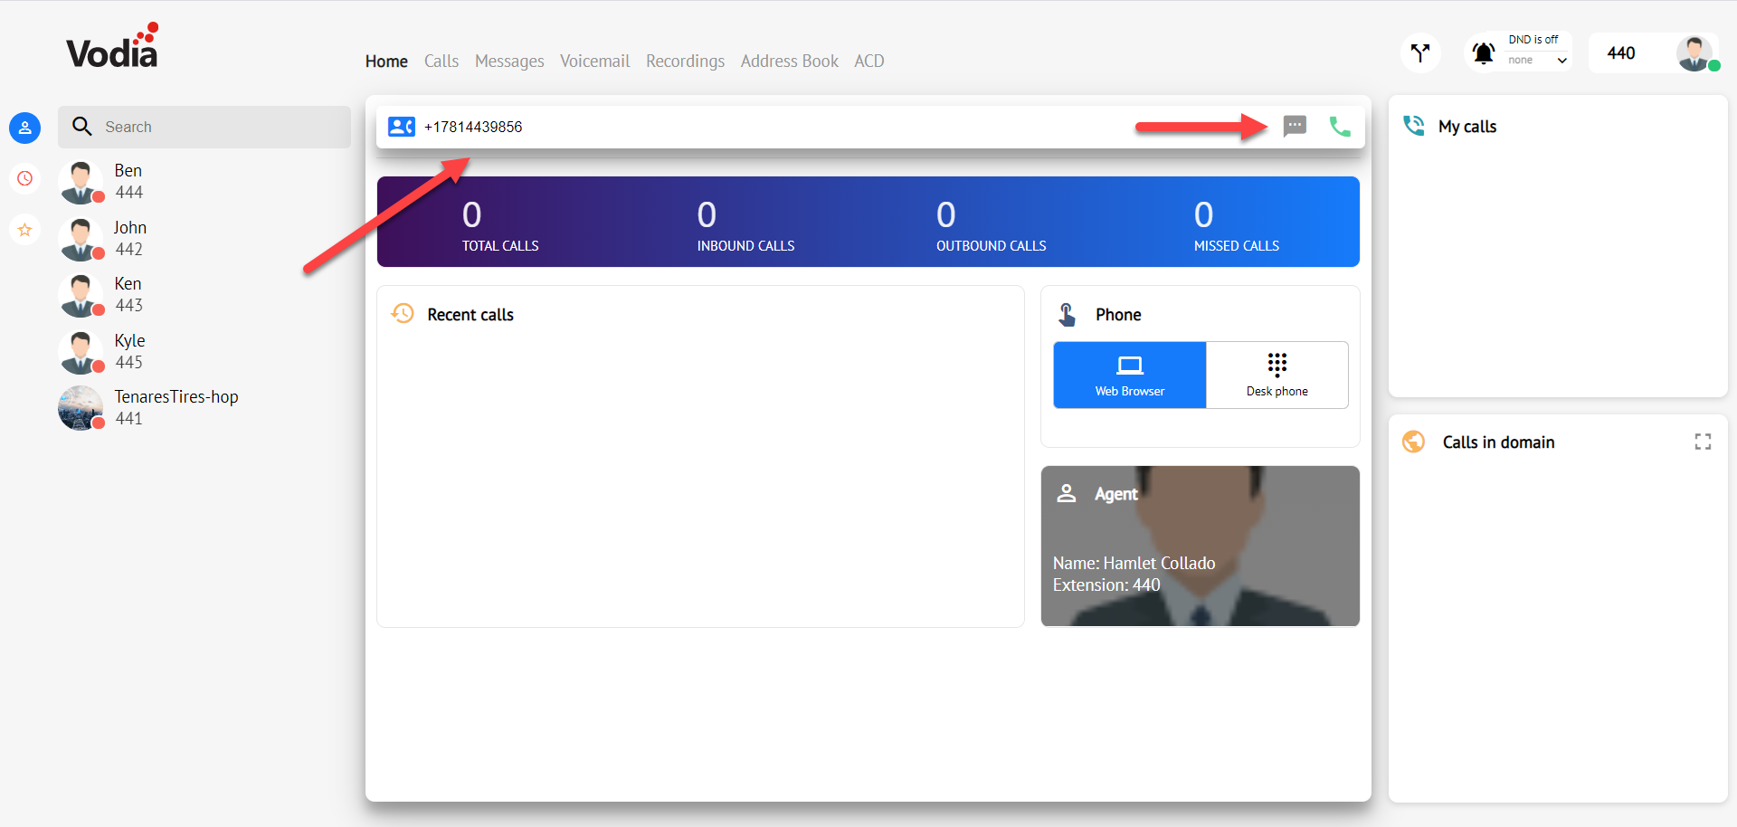Screen dimensions: 1737x827
Task: Click the extension number 440
Action: (x=1621, y=53)
